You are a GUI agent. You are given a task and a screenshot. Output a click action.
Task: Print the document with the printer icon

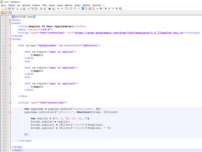(24, 9)
